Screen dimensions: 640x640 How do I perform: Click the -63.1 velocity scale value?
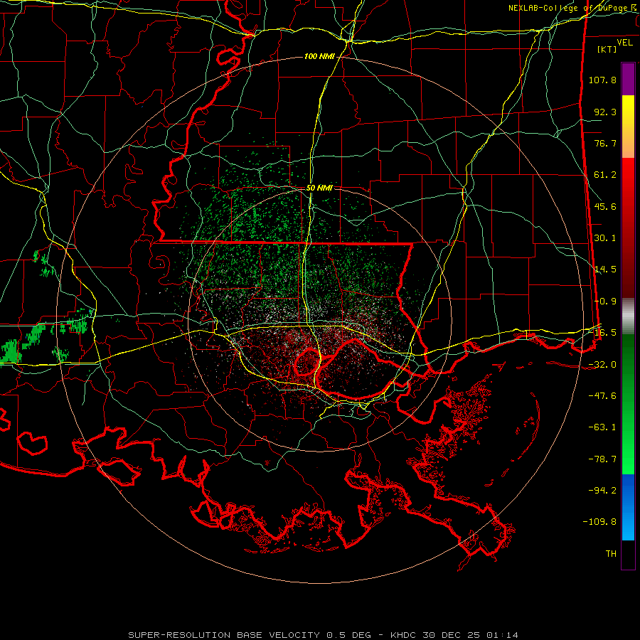(x=602, y=427)
